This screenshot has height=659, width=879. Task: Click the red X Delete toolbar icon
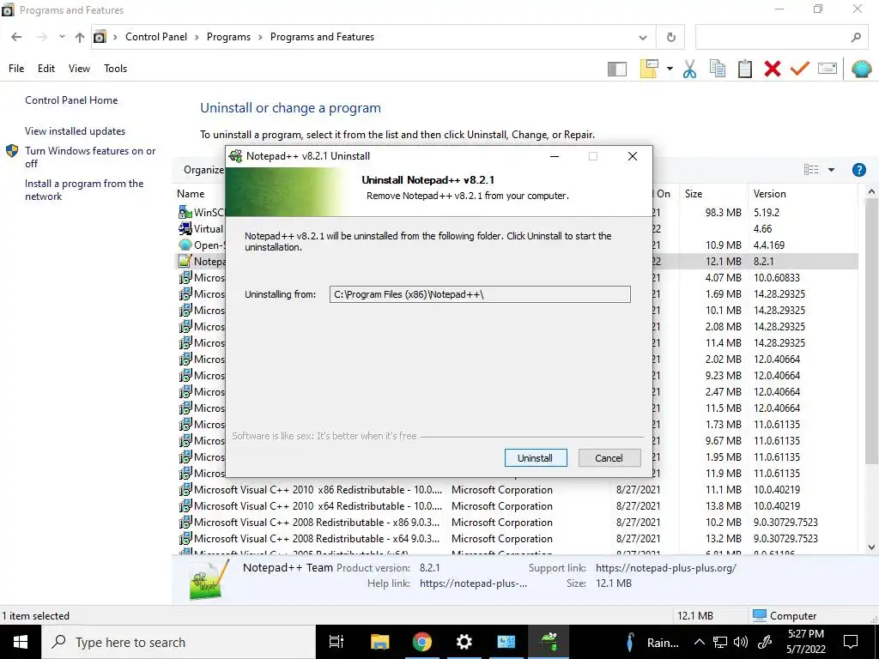773,69
